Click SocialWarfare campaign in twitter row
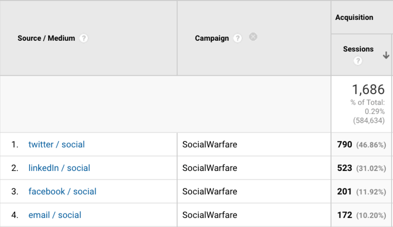The width and height of the screenshot is (393, 227). tap(210, 144)
